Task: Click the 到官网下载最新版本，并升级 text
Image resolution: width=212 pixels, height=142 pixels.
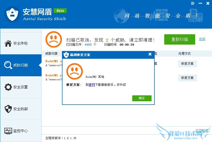Action: 106,85
